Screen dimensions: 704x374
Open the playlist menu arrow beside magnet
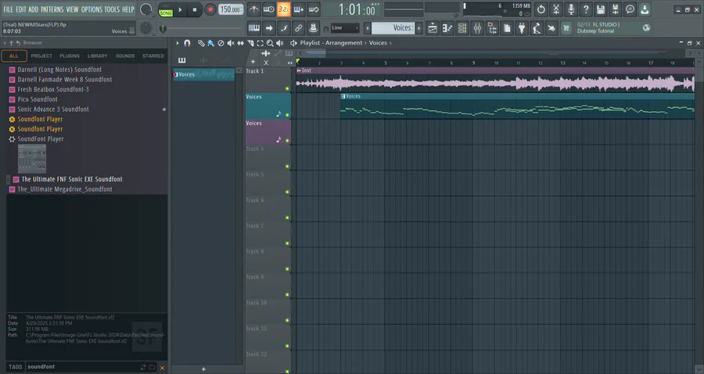pos(178,43)
